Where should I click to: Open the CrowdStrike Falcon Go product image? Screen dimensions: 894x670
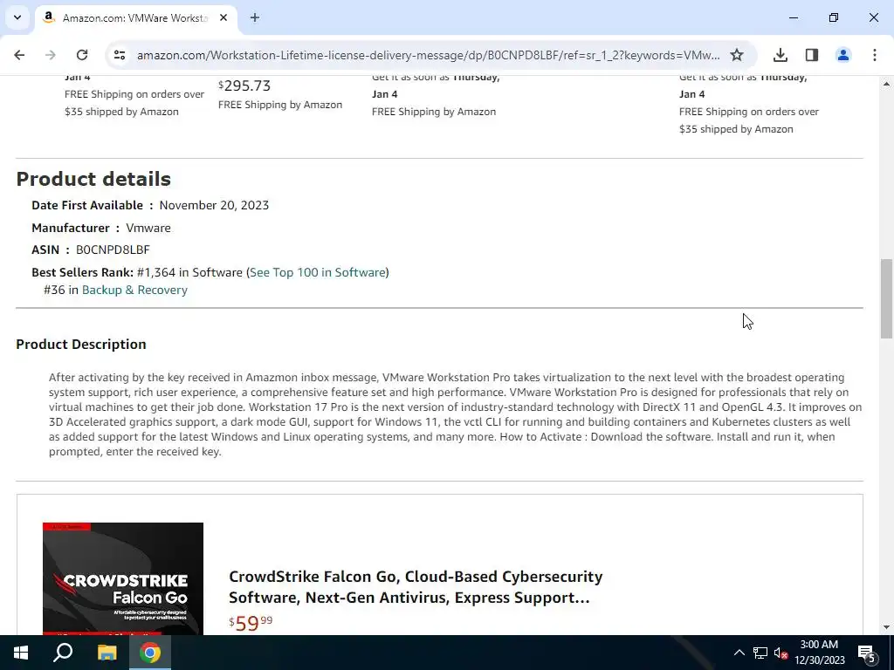123,578
